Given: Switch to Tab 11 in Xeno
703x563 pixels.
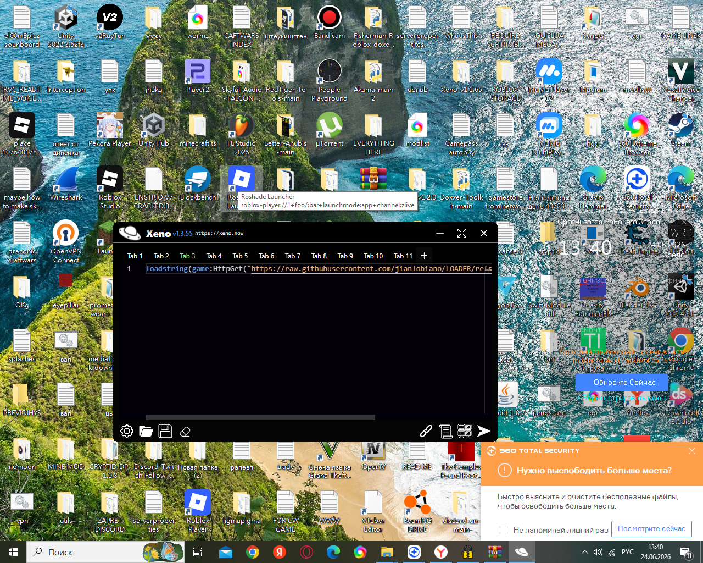Looking at the screenshot, I should click(x=403, y=256).
